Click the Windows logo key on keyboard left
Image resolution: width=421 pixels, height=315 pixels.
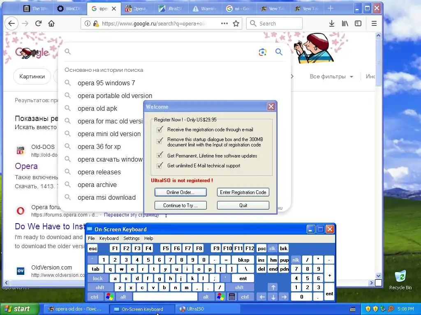[110, 297]
